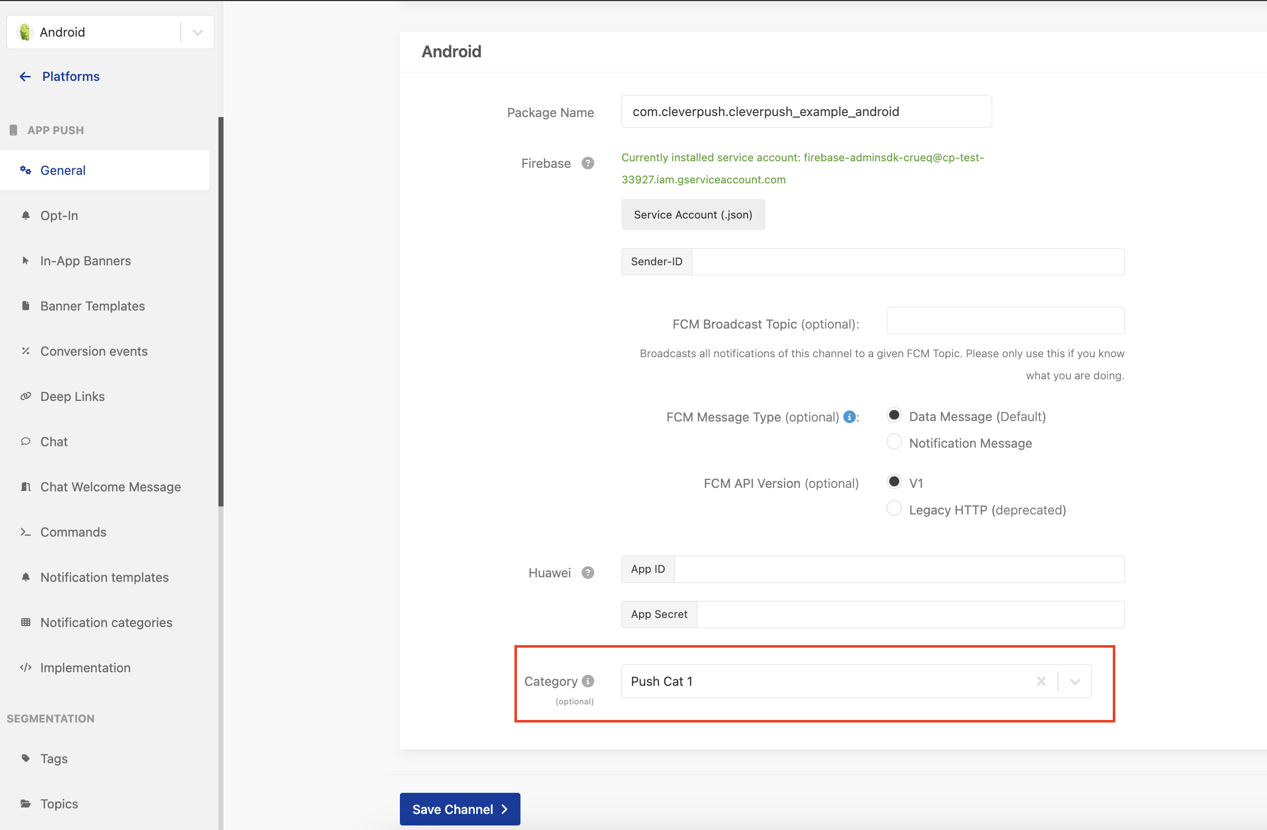The image size is (1267, 830).
Task: Click the Commands terminal icon
Action: pos(26,532)
